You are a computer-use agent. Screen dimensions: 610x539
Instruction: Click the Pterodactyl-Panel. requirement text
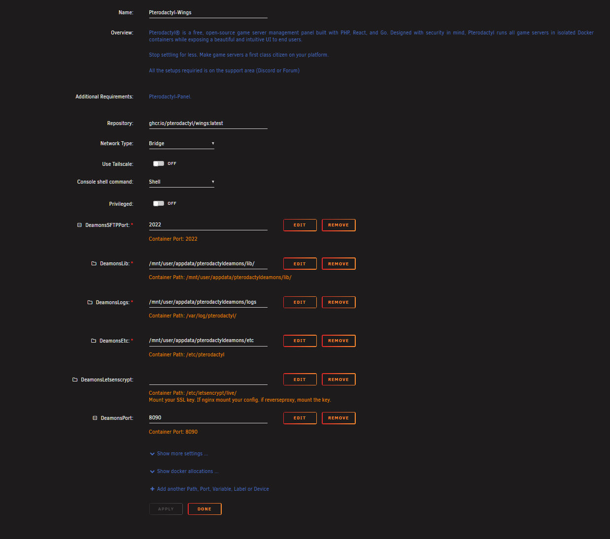pos(170,96)
